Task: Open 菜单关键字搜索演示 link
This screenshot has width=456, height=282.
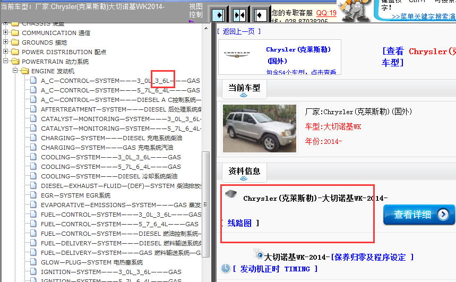Action: [x=424, y=16]
